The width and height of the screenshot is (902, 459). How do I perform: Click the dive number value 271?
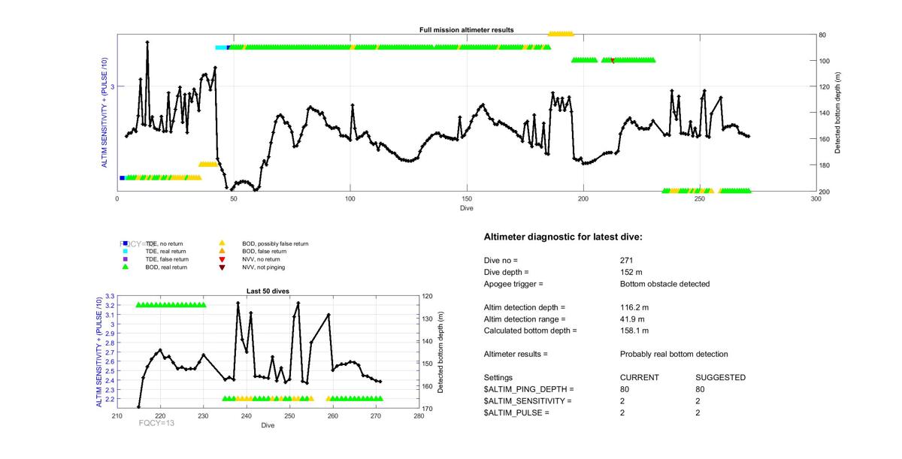coord(627,260)
